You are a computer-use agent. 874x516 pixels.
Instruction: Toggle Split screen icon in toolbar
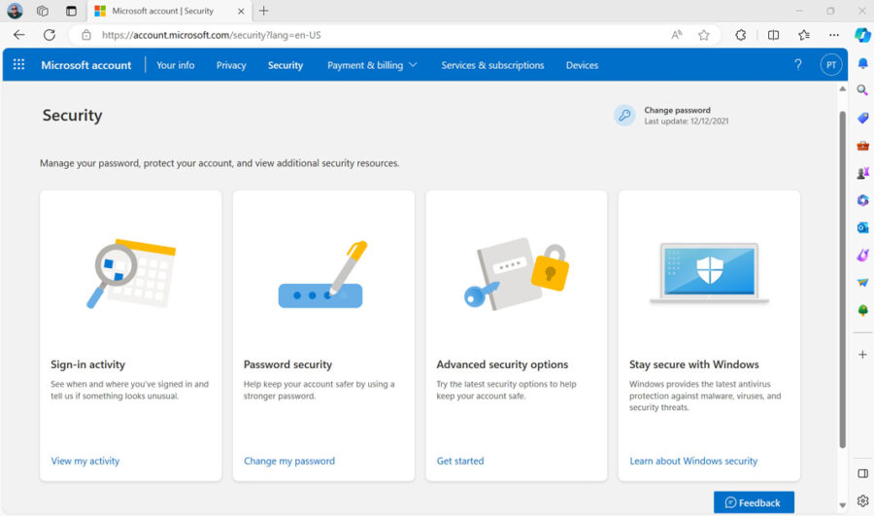point(773,35)
